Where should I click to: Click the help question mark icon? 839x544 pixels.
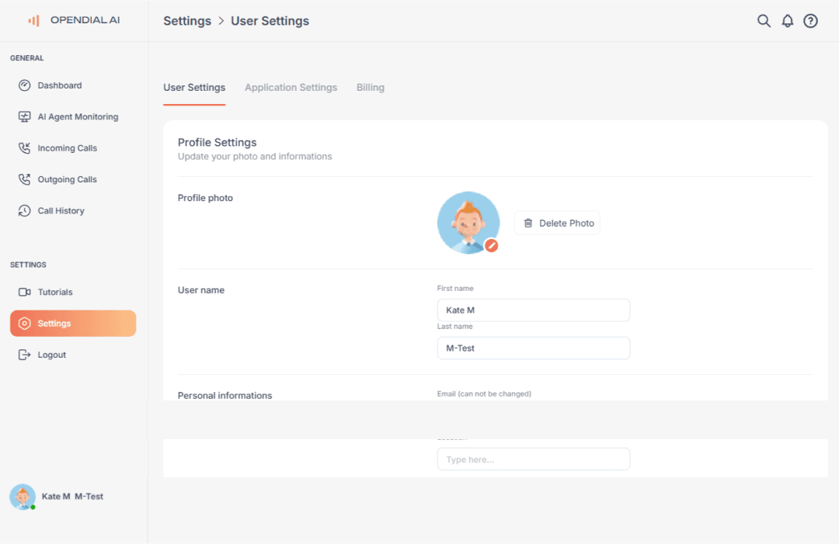click(x=810, y=21)
